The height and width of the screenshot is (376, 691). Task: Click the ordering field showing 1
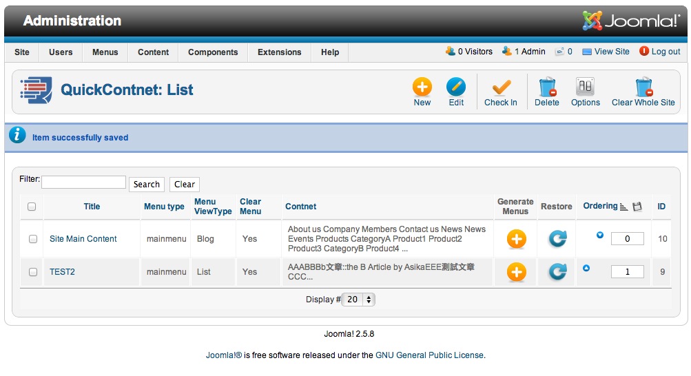pos(628,271)
